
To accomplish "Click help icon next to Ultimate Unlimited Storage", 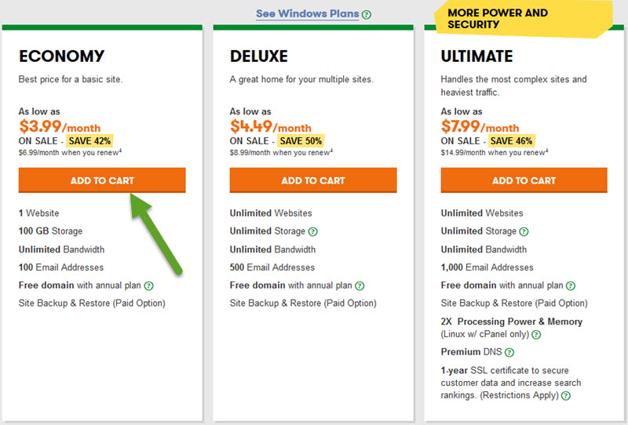I will pos(524,231).
